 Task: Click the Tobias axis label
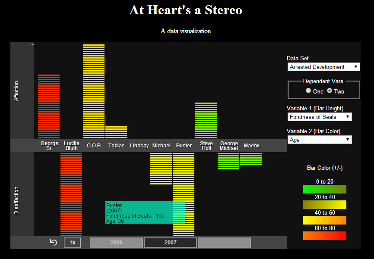click(117, 146)
